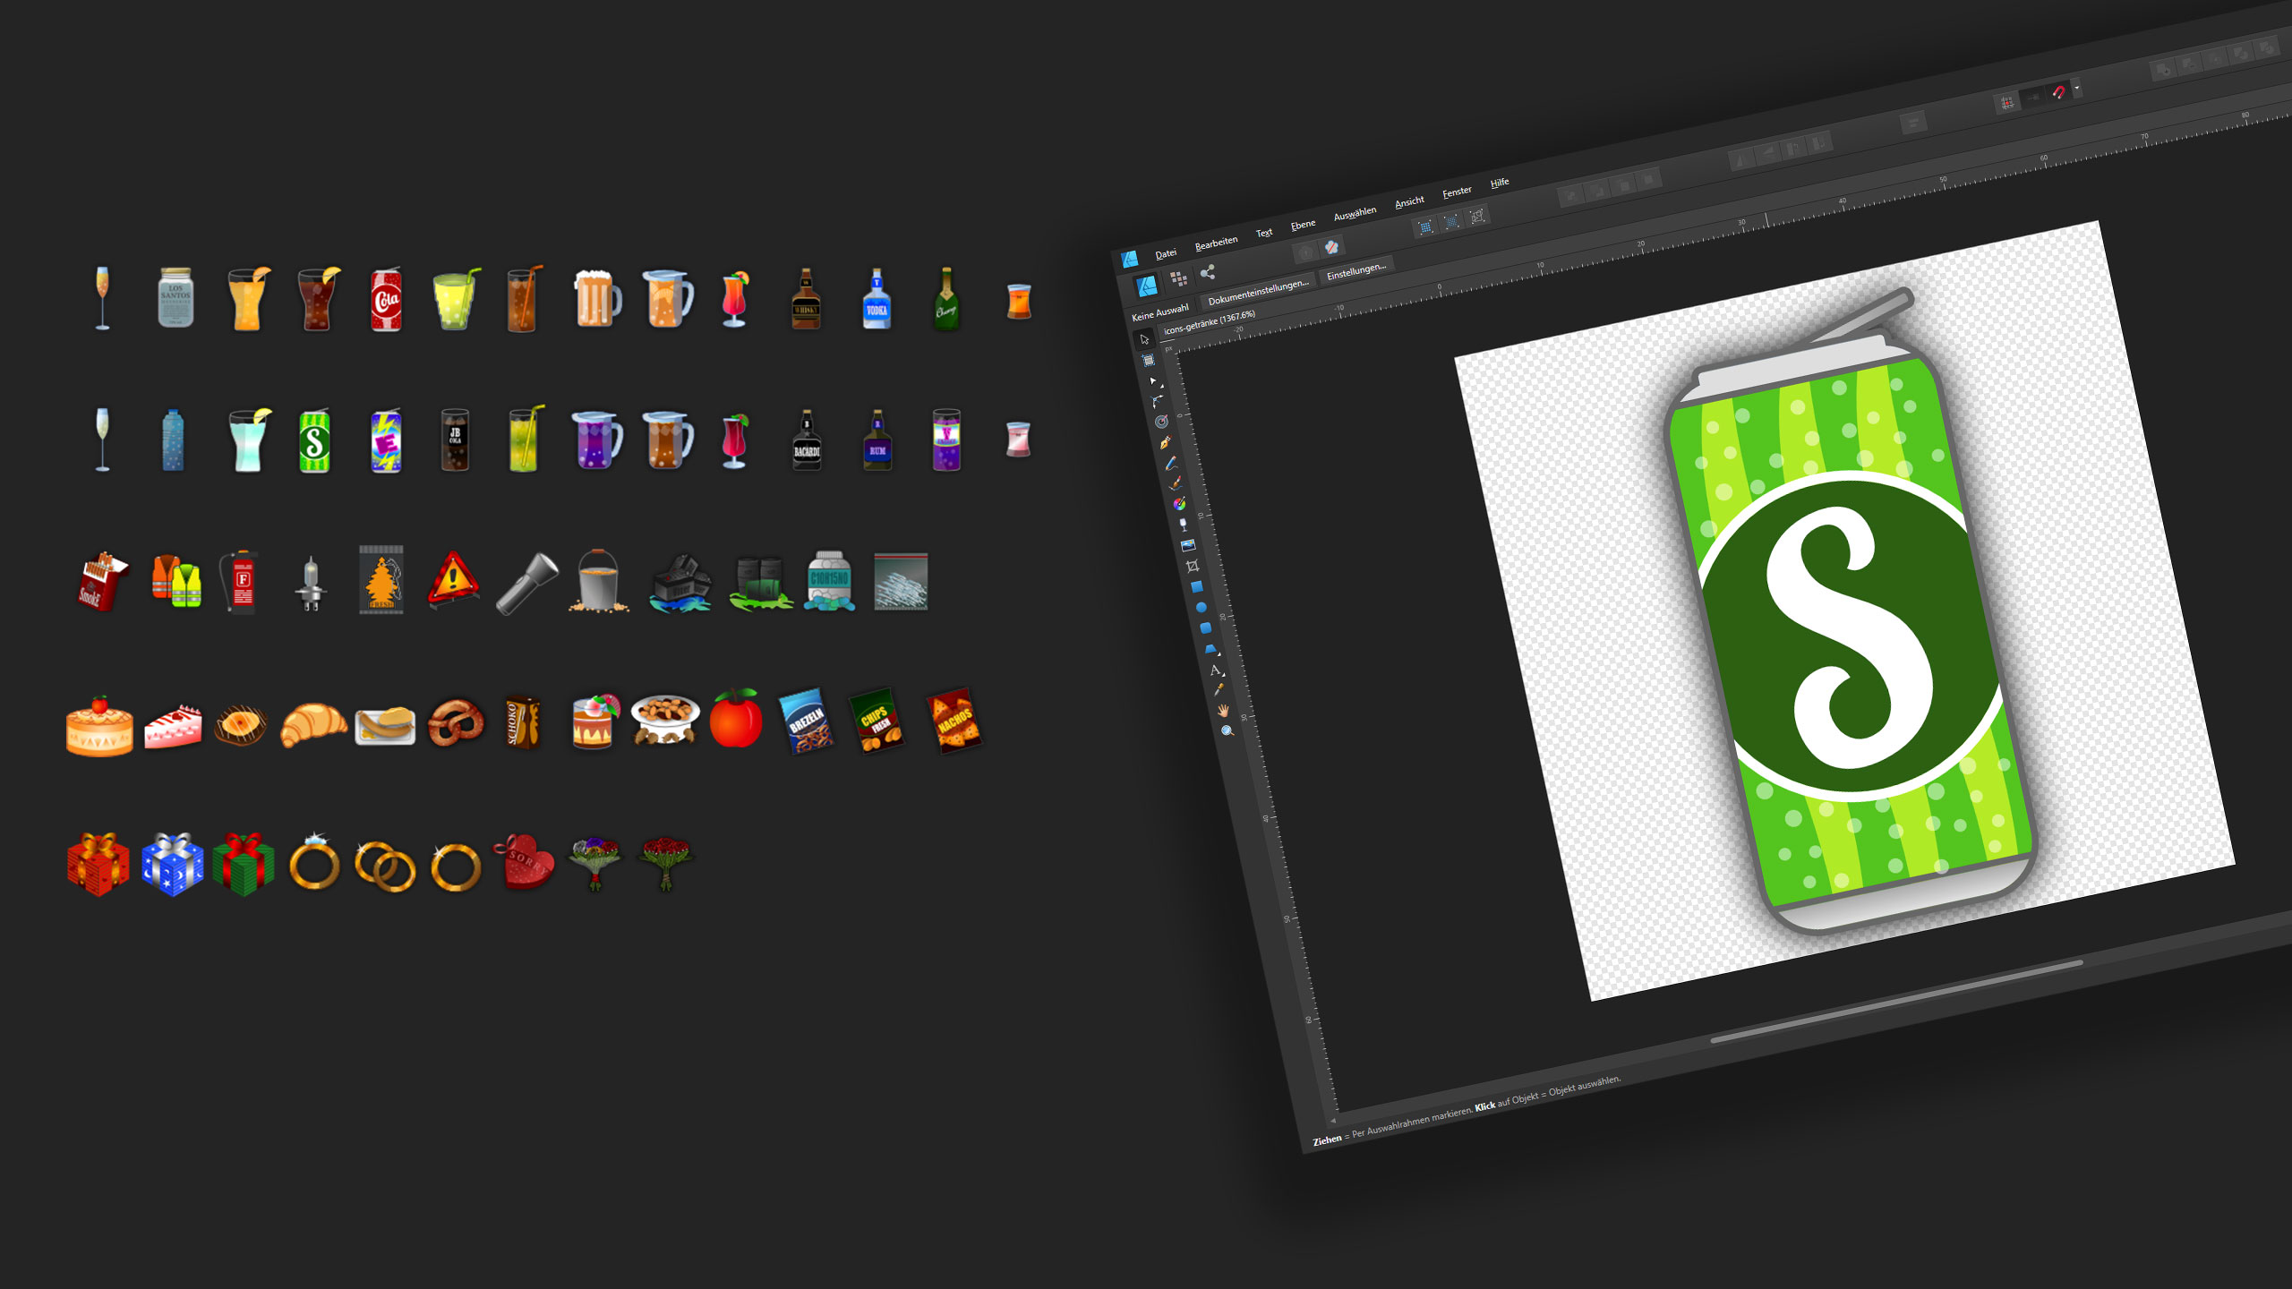Image resolution: width=2292 pixels, height=1289 pixels.
Task: Click the Keine Auswahl label
Action: point(1159,312)
